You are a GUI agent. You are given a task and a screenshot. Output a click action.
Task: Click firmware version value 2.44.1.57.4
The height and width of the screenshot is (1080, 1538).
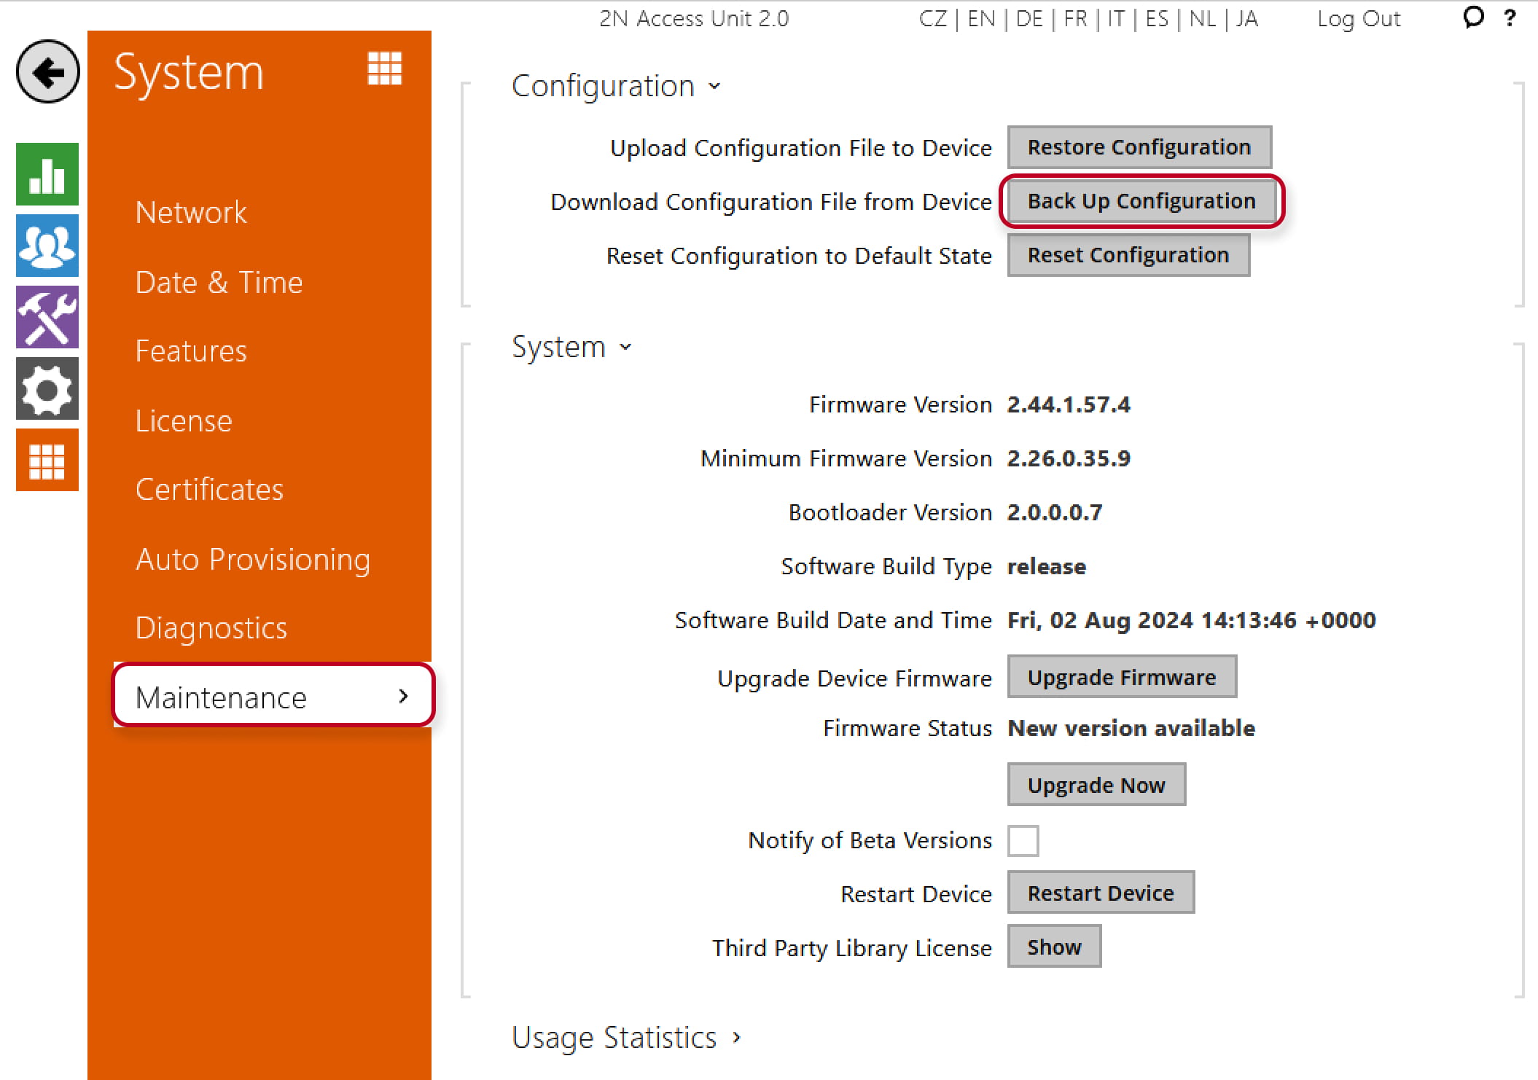tap(1069, 404)
